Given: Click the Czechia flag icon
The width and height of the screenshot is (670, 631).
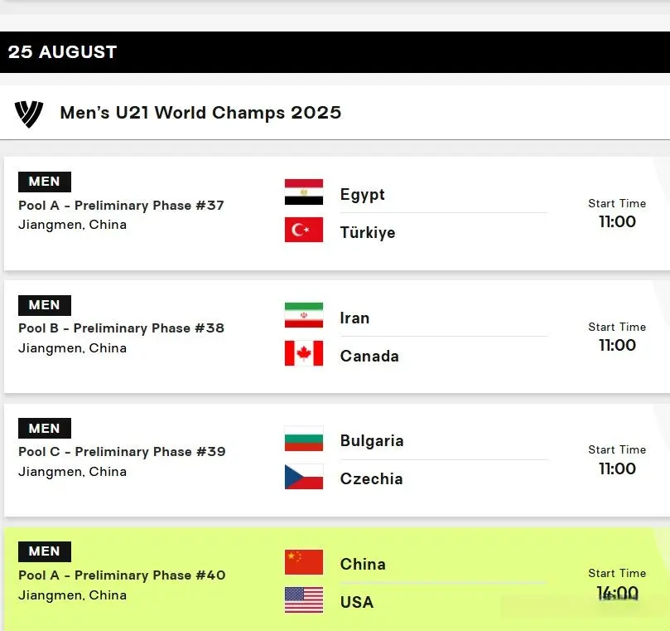Looking at the screenshot, I should (304, 476).
